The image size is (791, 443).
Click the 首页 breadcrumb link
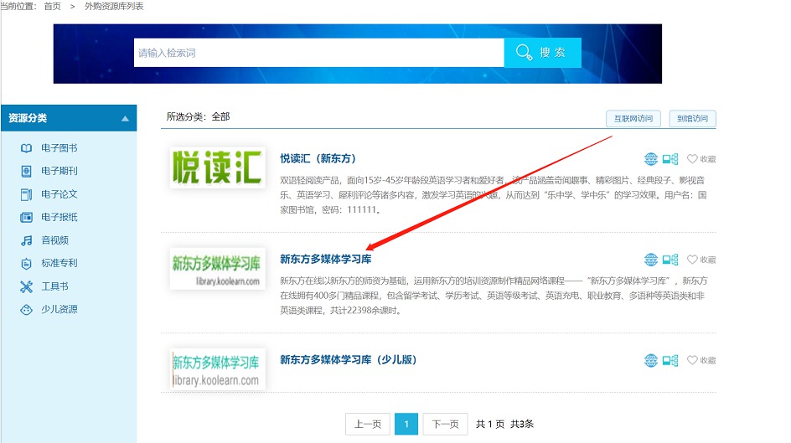click(x=53, y=6)
